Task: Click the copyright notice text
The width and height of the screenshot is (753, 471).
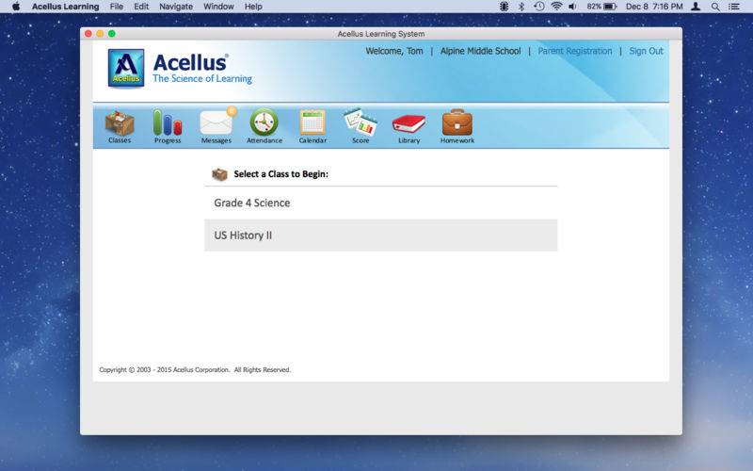Action: [195, 369]
